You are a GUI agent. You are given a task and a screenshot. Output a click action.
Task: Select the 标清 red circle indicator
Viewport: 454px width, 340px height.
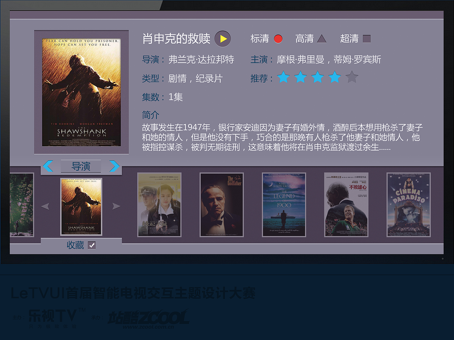click(x=278, y=39)
